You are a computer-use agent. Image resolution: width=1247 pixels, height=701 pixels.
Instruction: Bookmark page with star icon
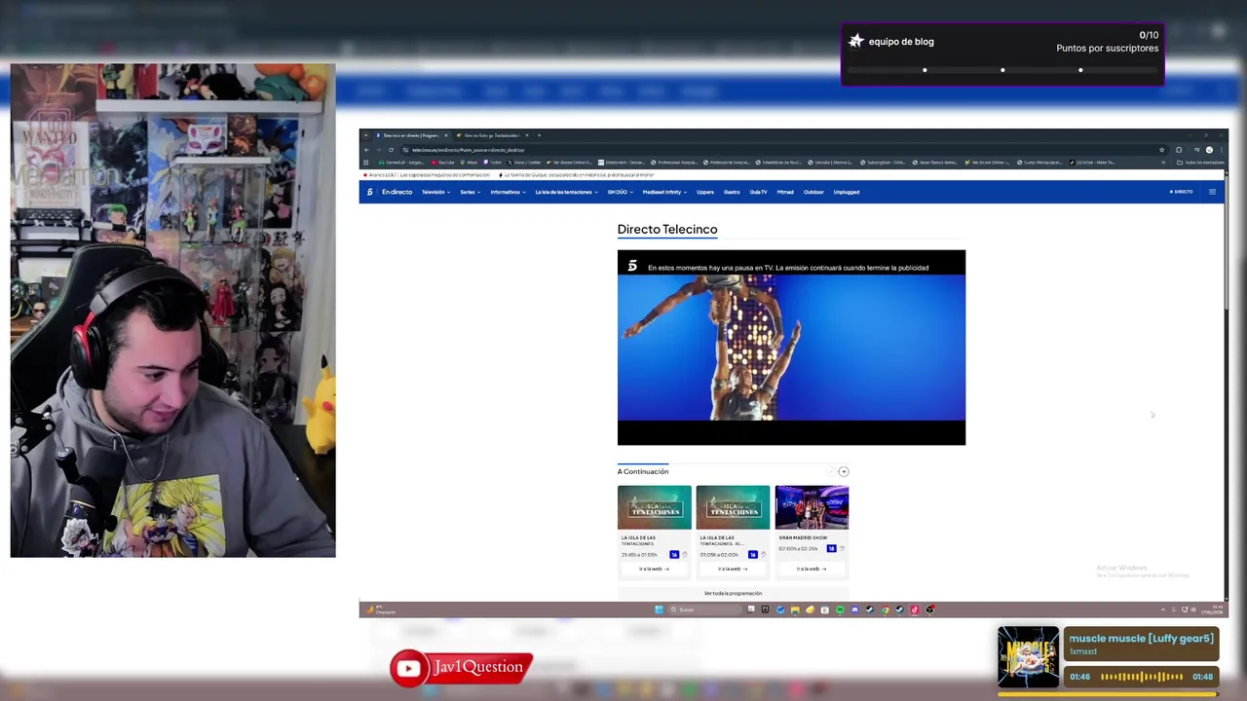click(1161, 150)
